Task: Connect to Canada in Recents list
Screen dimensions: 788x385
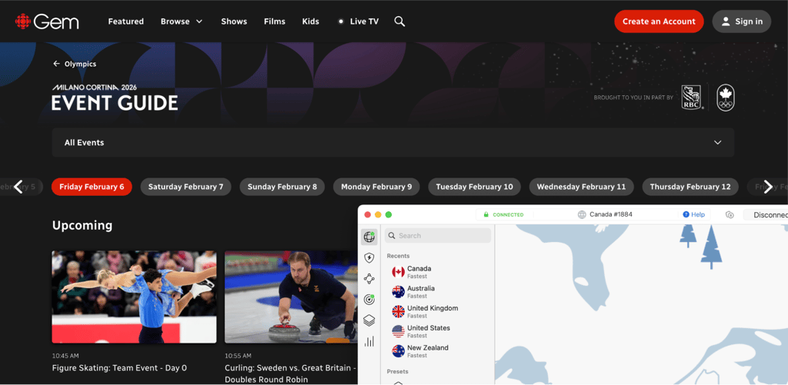Action: click(x=438, y=272)
